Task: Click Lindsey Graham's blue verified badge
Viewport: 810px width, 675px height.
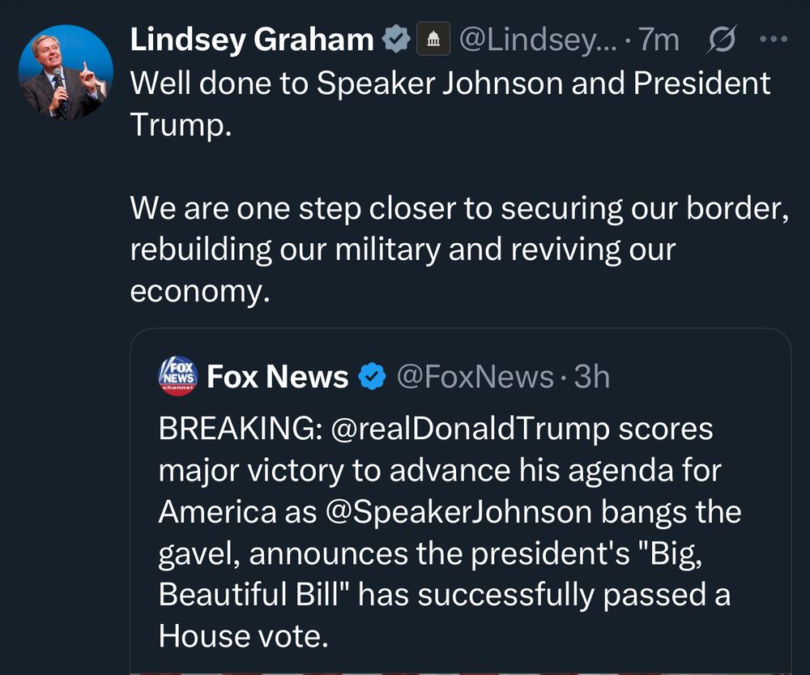Action: coord(394,36)
